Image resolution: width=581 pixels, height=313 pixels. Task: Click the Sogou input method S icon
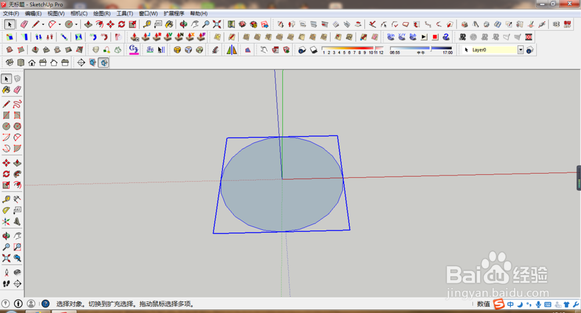pos(499,304)
